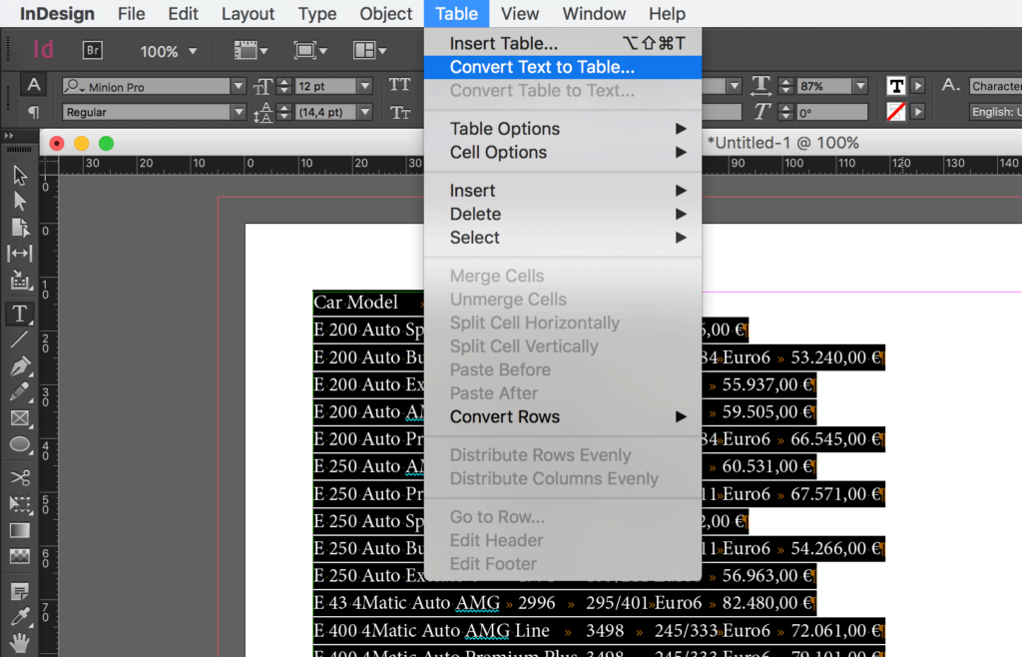Select the Note tool
Image resolution: width=1022 pixels, height=657 pixels.
tap(20, 590)
